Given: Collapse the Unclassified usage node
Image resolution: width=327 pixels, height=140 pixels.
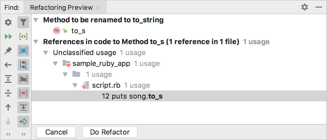Looking at the screenshot, I should (x=46, y=53).
